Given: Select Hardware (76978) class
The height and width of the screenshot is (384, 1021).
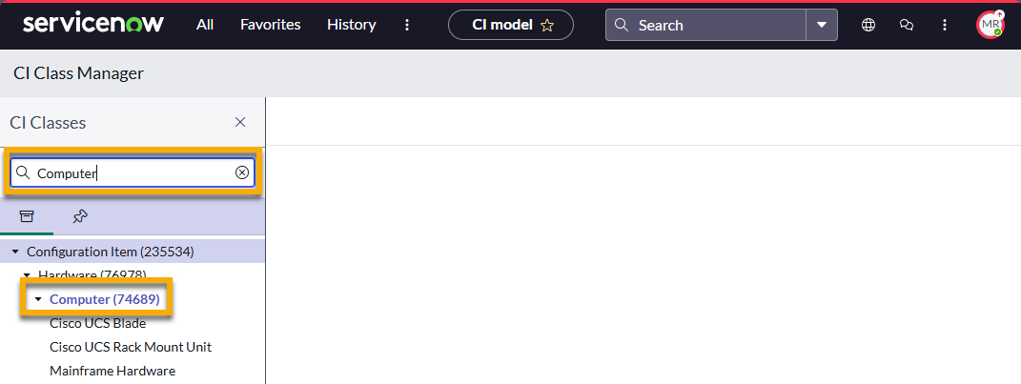Looking at the screenshot, I should [92, 274].
